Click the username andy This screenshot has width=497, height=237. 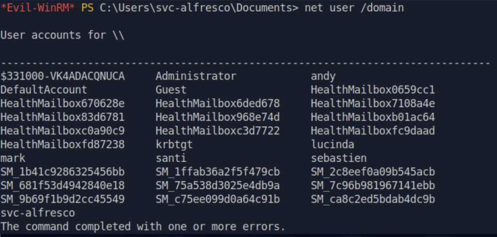coord(323,76)
